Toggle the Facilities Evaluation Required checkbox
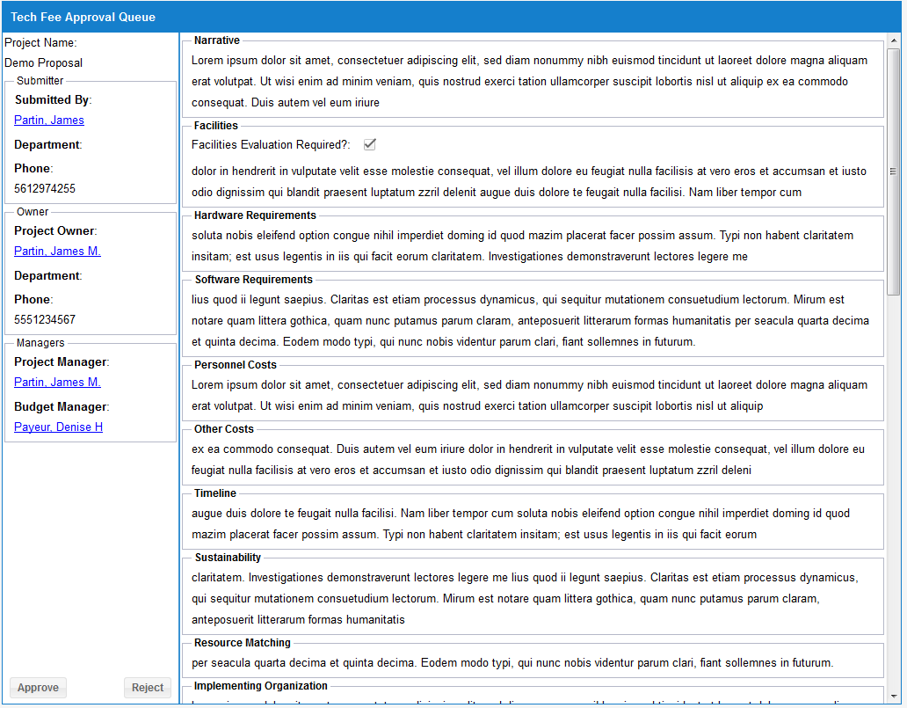The width and height of the screenshot is (907, 708). tap(370, 144)
